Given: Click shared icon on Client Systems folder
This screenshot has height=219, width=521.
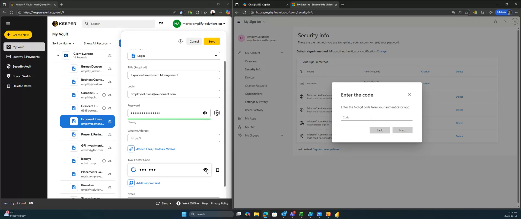Looking at the screenshot, I should [110, 55].
